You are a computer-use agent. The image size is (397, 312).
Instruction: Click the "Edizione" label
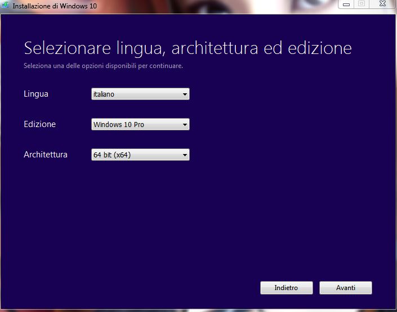pyautogui.click(x=40, y=124)
